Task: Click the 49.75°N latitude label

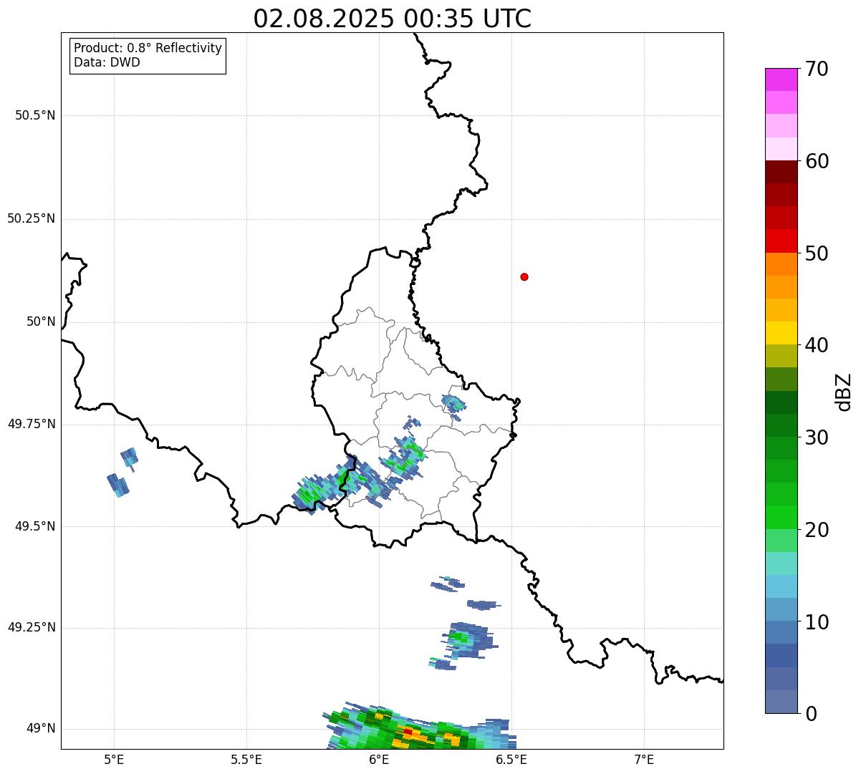Action: coord(32,424)
